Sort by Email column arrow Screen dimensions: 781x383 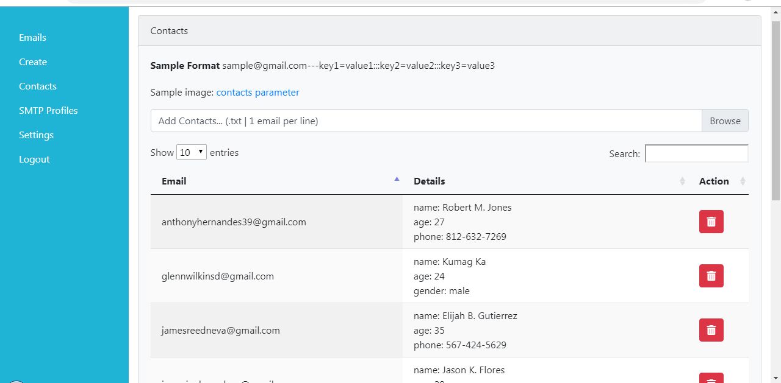[397, 180]
